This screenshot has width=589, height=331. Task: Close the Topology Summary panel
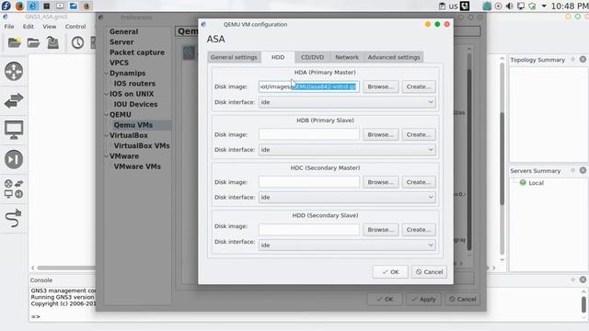[583, 59]
